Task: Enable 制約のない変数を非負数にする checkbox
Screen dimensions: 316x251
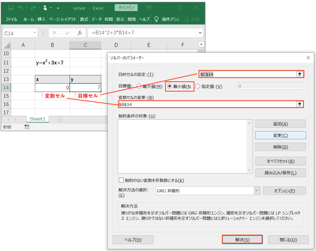Action: coord(121,180)
